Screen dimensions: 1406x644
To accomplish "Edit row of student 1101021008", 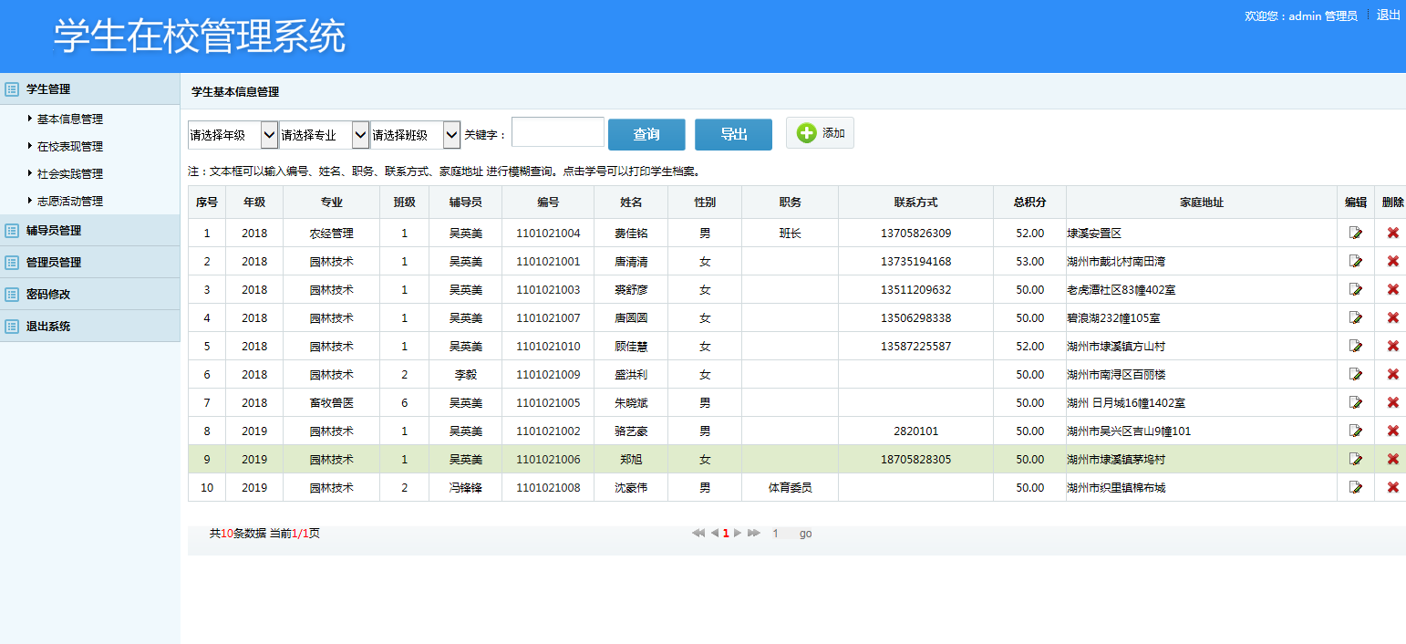I will 1356,488.
